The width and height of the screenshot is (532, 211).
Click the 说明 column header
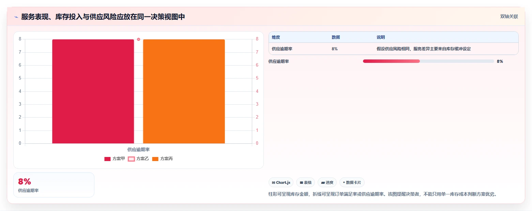tap(381, 37)
